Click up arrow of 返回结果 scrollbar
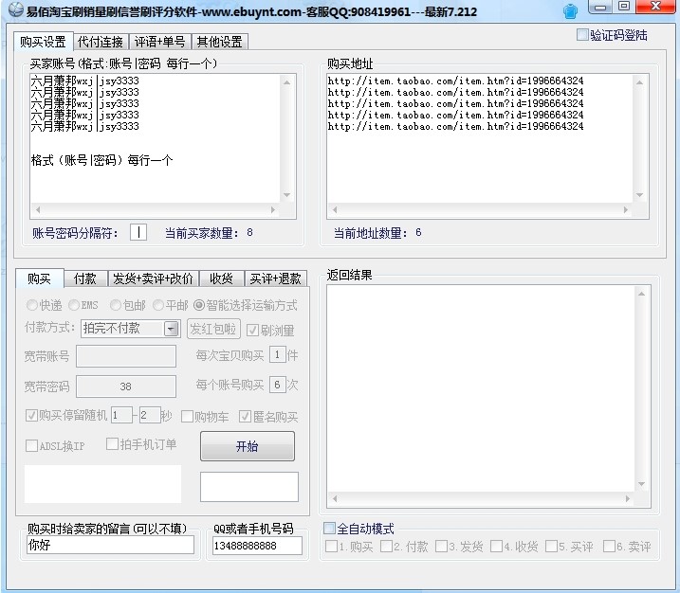This screenshot has height=593, width=680. 642,294
